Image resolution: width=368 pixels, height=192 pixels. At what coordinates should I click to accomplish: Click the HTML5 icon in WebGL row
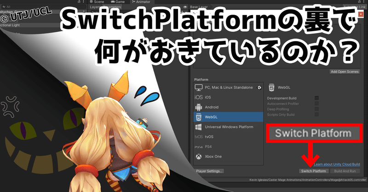coord(199,117)
